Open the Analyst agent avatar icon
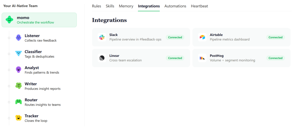 point(19,70)
